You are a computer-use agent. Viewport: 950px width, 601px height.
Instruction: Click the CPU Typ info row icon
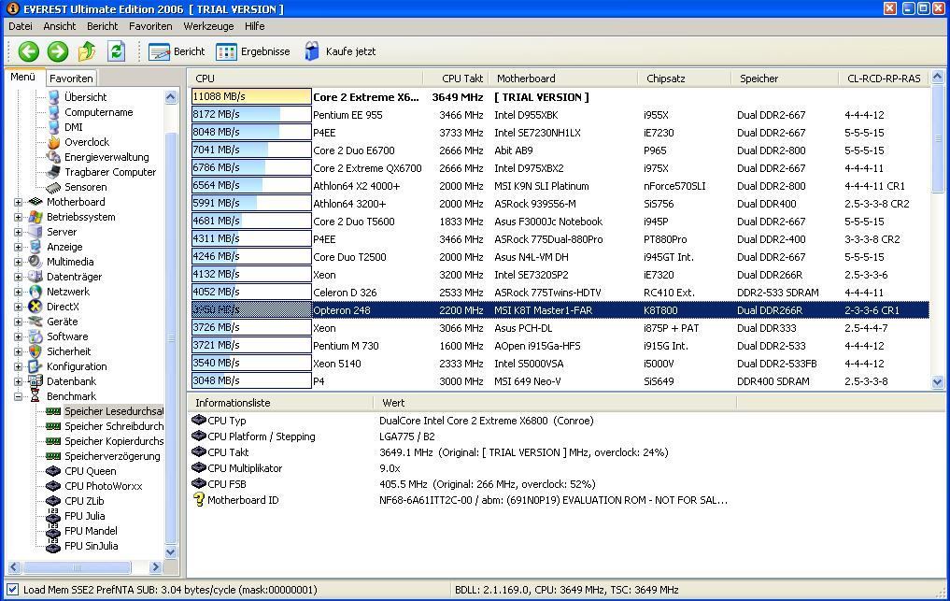199,421
